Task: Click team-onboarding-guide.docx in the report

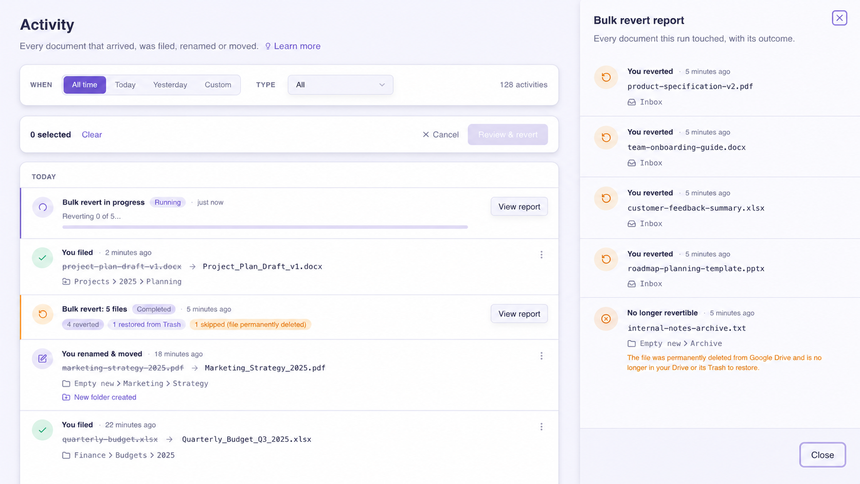Action: (x=687, y=147)
